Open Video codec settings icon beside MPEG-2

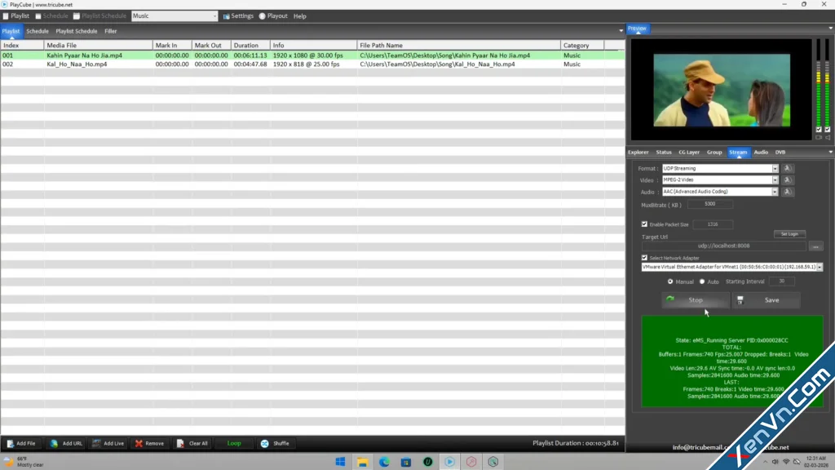788,180
